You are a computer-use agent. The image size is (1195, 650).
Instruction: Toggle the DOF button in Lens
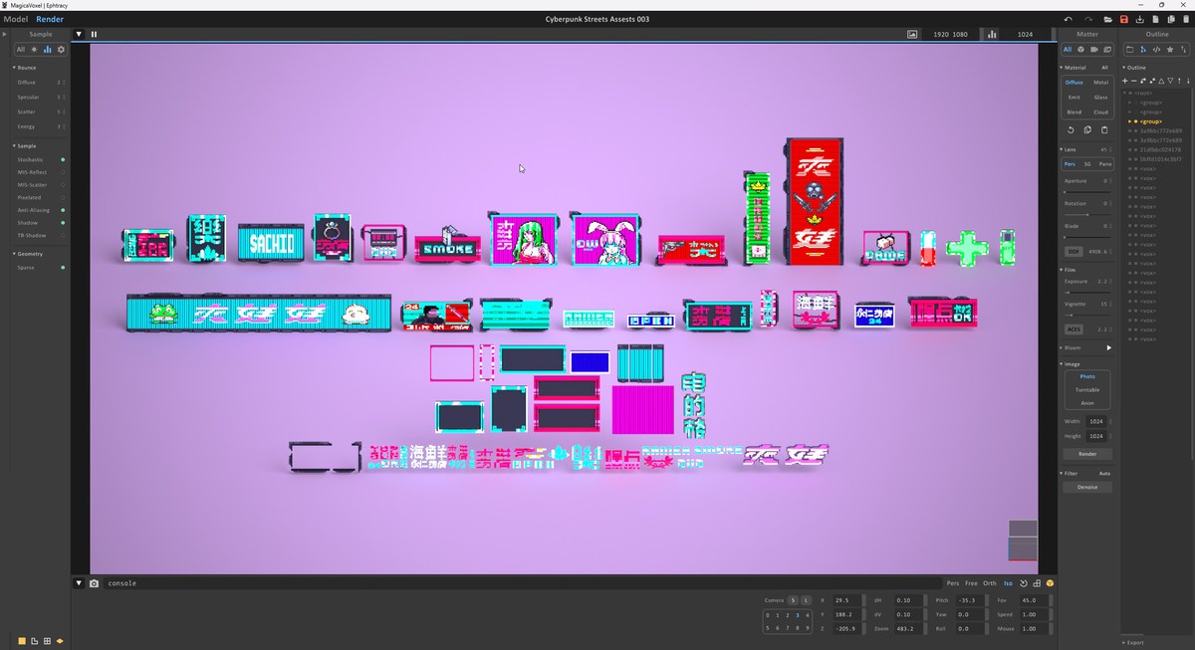pos(1072,252)
